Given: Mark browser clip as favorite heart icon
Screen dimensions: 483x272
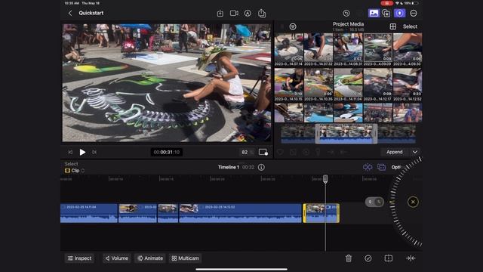Looking at the screenshot, I should [280, 152].
